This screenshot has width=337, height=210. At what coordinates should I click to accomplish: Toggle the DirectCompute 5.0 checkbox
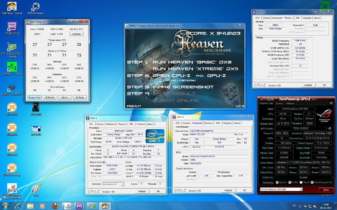tap(312, 182)
